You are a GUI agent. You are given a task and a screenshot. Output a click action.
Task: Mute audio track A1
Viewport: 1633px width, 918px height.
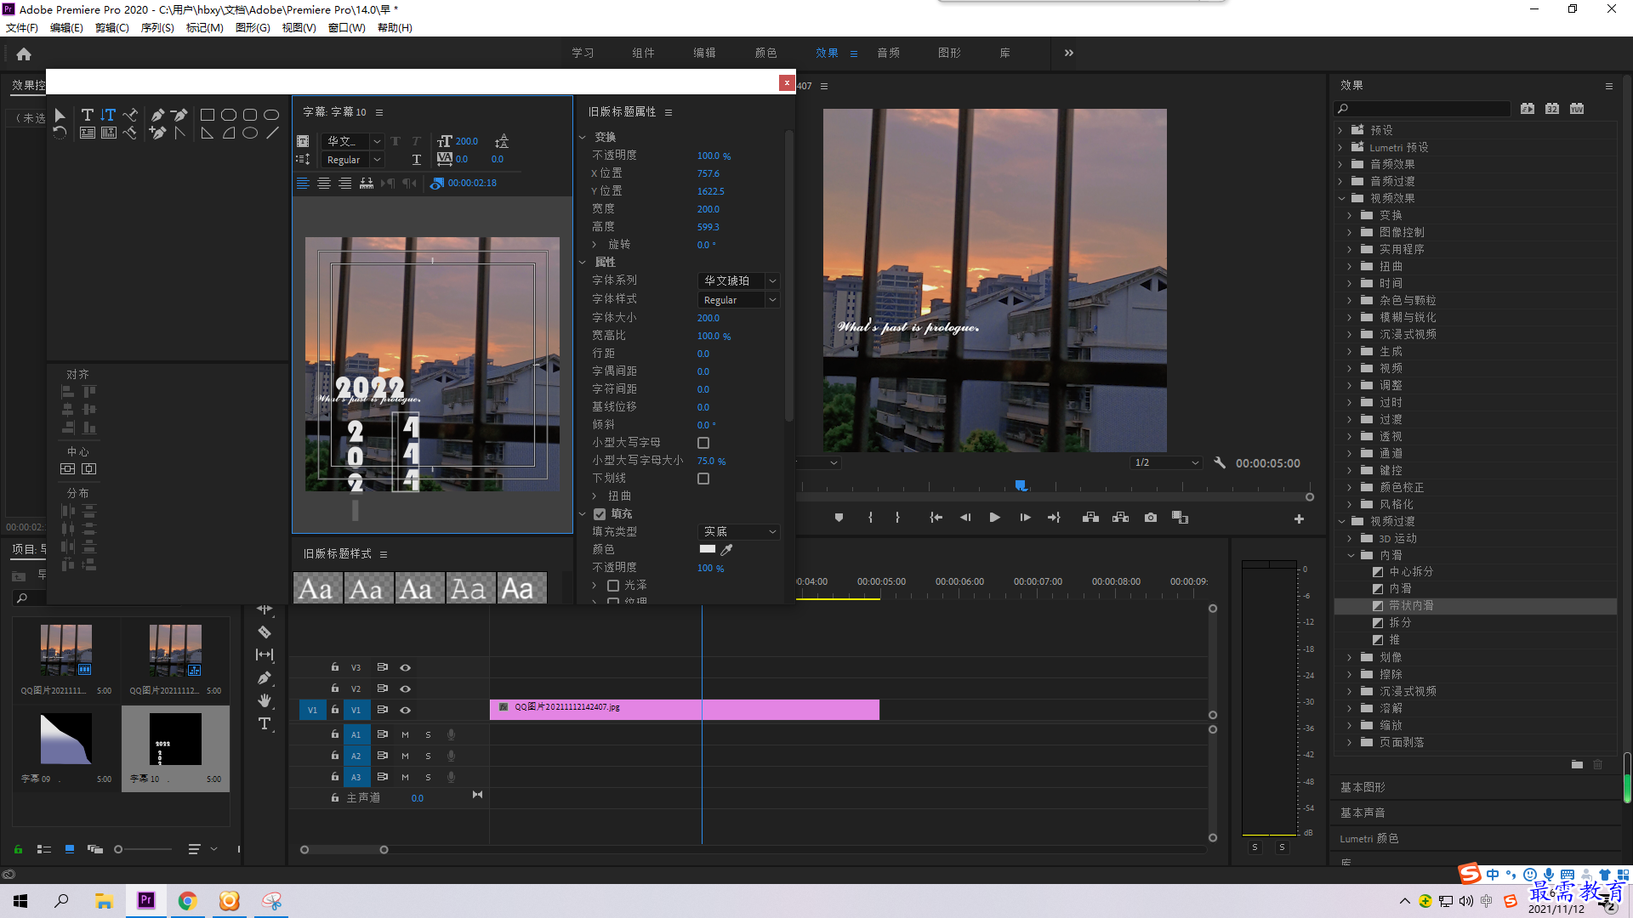[405, 734]
